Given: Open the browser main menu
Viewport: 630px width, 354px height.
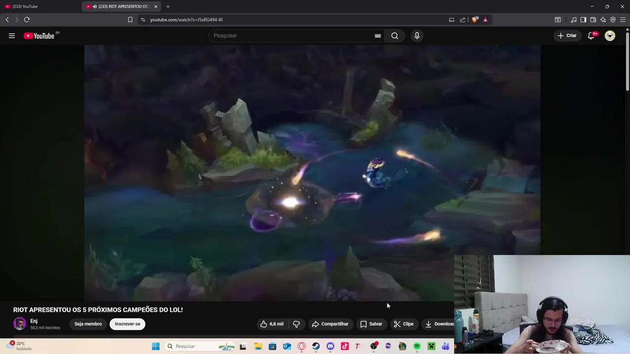Looking at the screenshot, I should pos(623,20).
